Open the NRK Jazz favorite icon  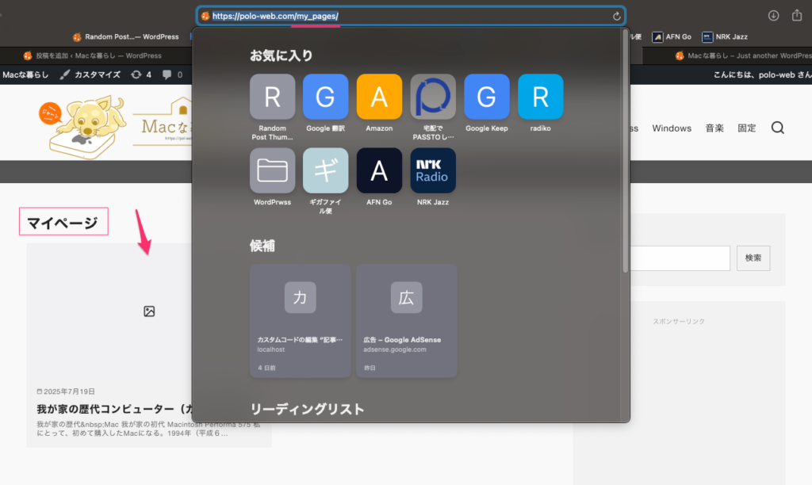pos(432,170)
